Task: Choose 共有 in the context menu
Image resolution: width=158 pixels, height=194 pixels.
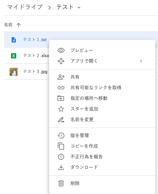Action: tap(102, 77)
